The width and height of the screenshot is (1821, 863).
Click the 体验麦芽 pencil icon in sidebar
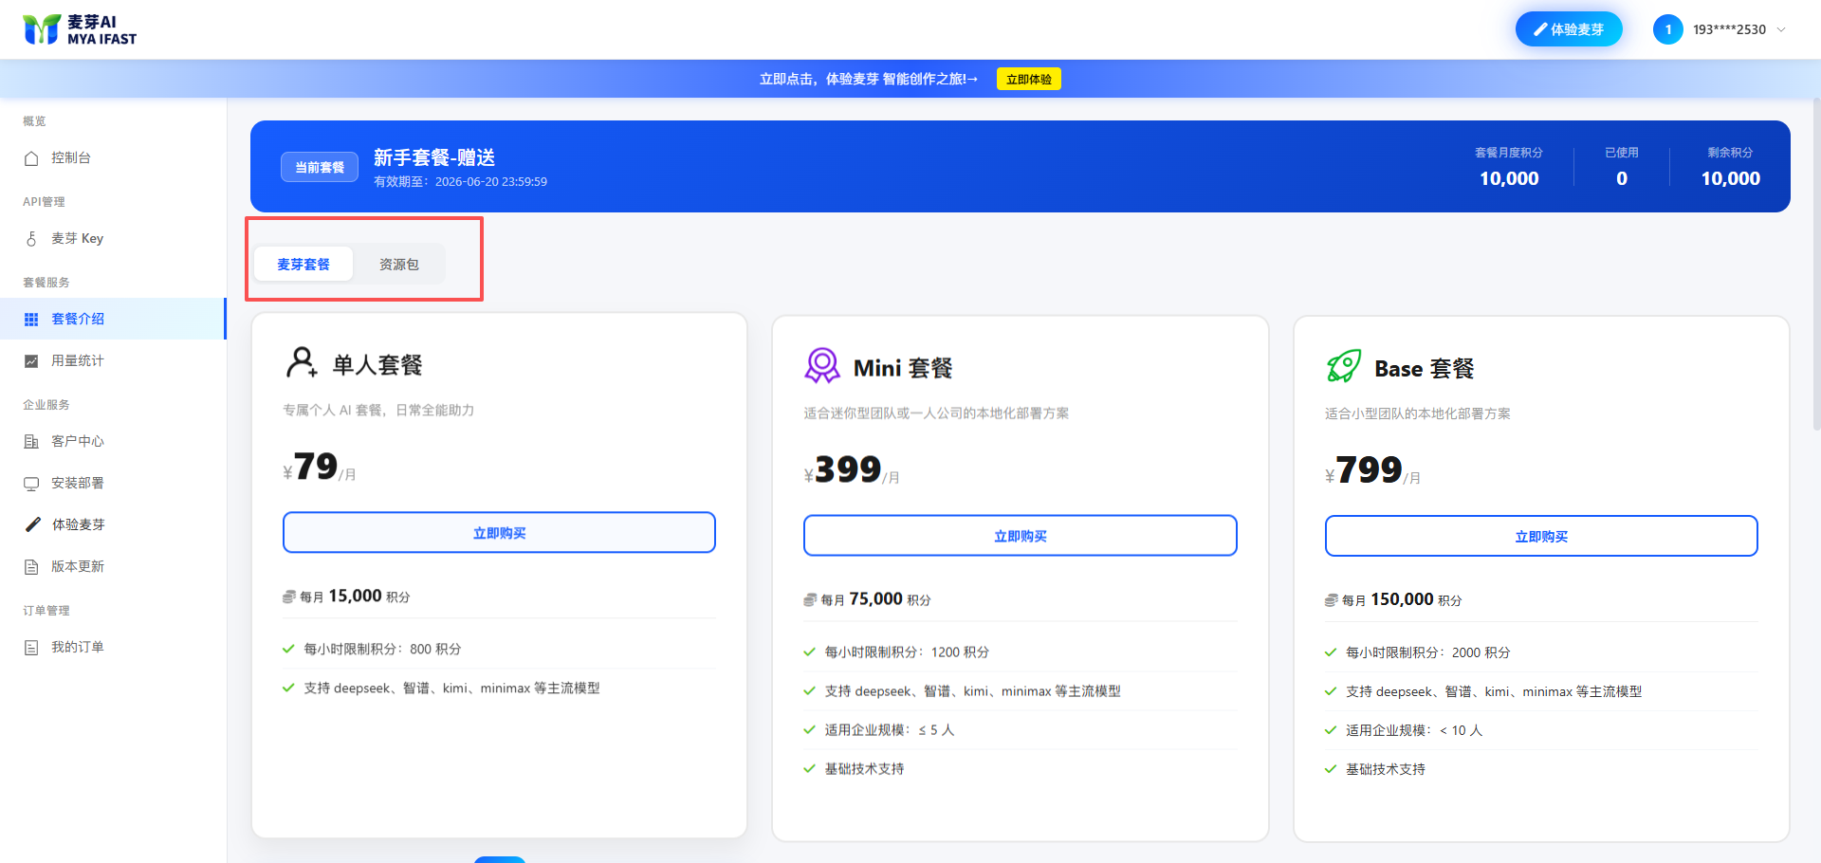[32, 524]
